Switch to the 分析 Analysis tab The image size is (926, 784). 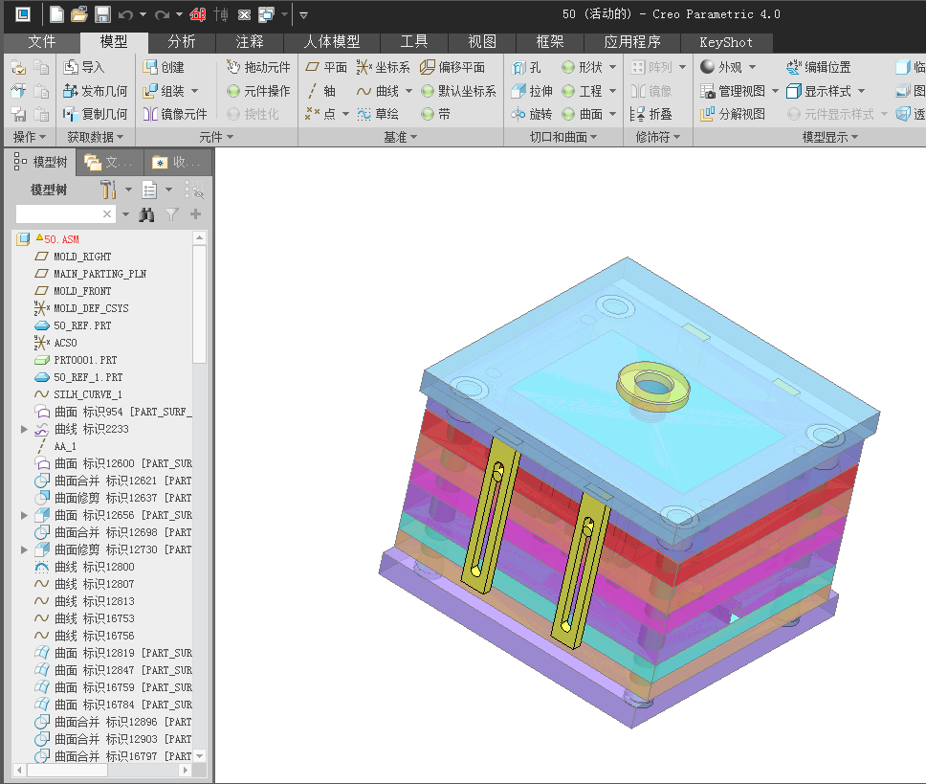pyautogui.click(x=182, y=42)
